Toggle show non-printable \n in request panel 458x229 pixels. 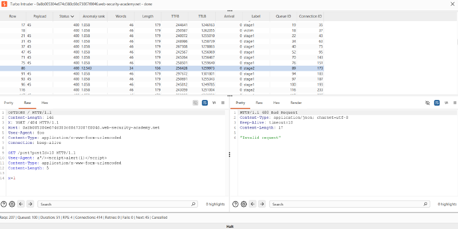[x=214, y=103]
